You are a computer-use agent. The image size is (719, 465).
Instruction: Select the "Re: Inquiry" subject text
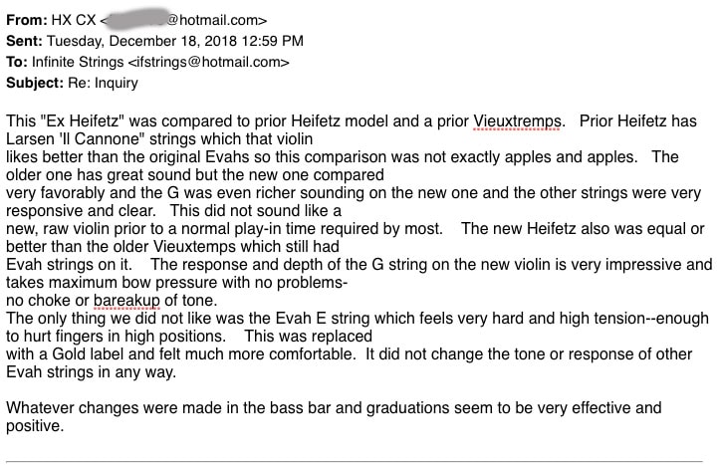coord(105,83)
